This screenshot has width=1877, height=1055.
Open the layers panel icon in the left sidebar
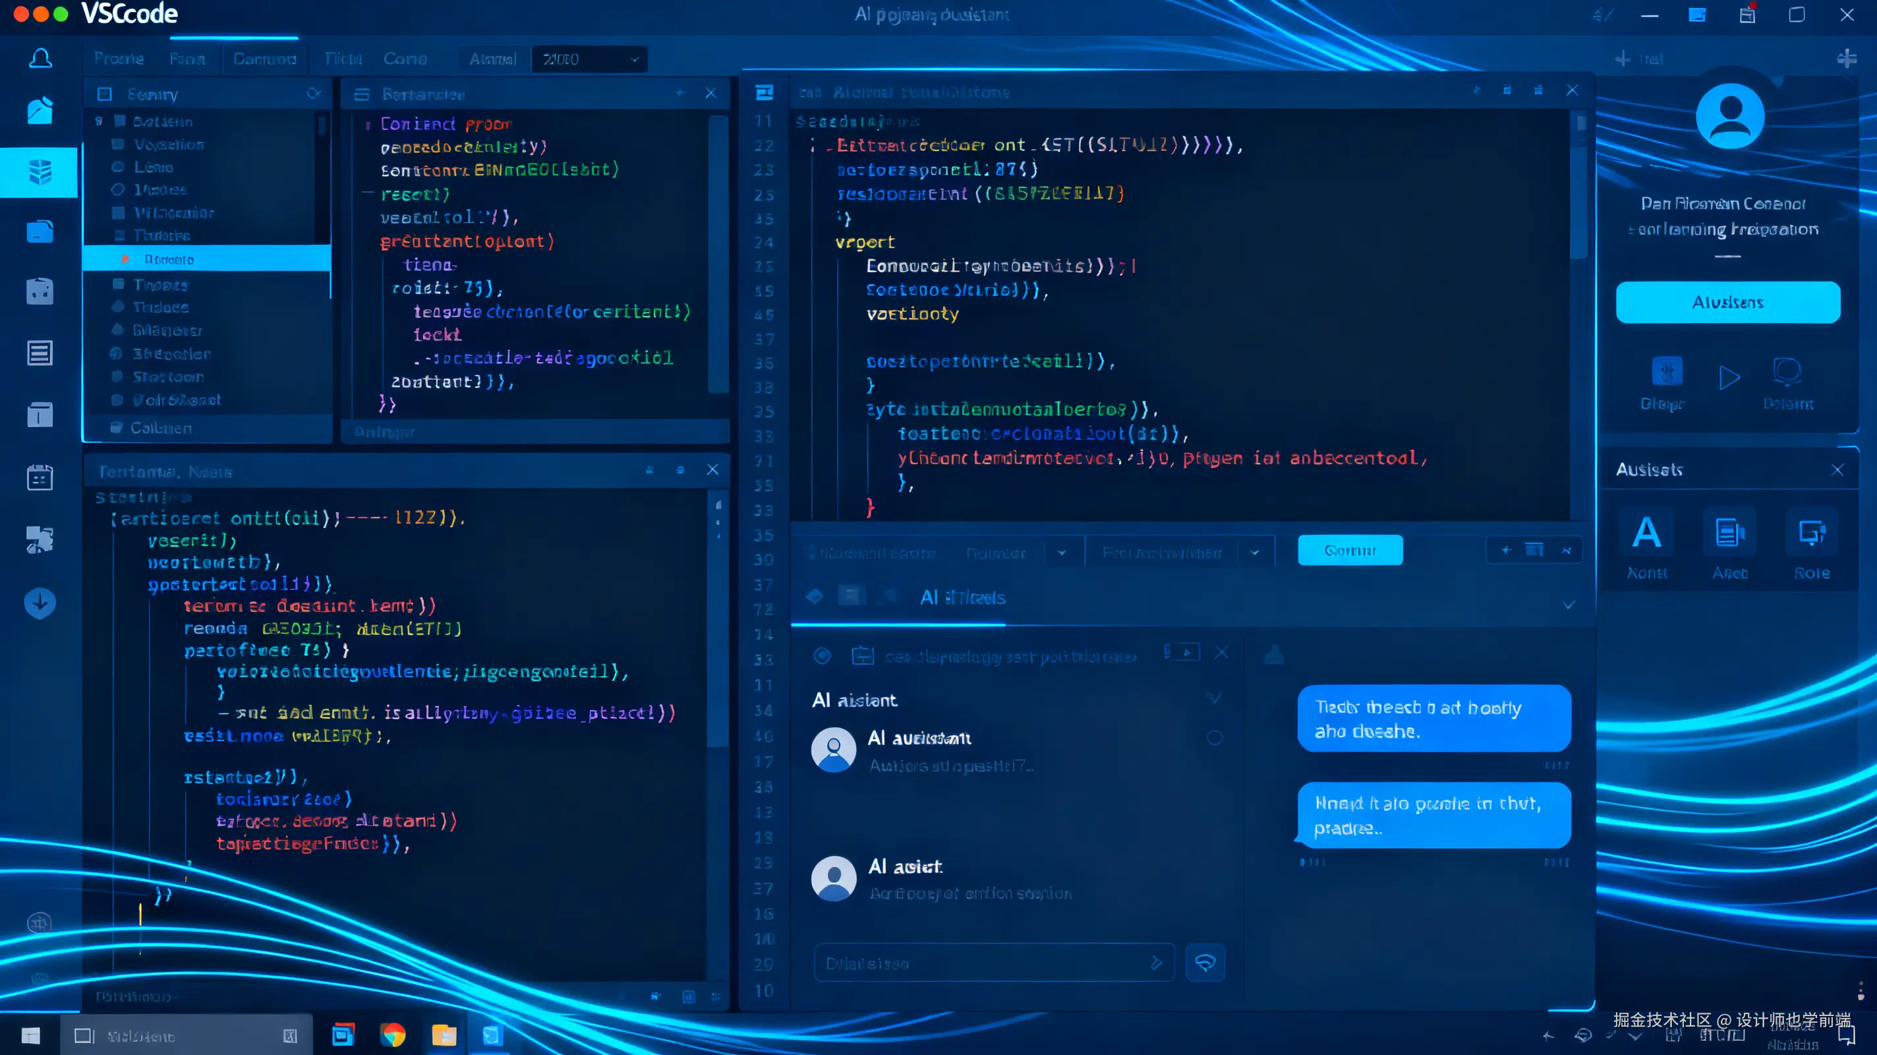40,173
